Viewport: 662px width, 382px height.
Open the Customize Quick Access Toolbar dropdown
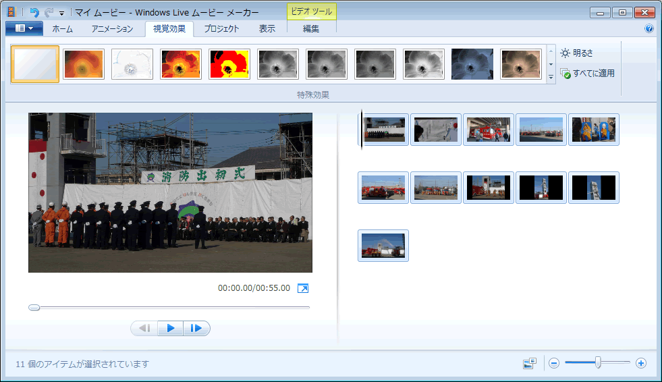coord(61,13)
